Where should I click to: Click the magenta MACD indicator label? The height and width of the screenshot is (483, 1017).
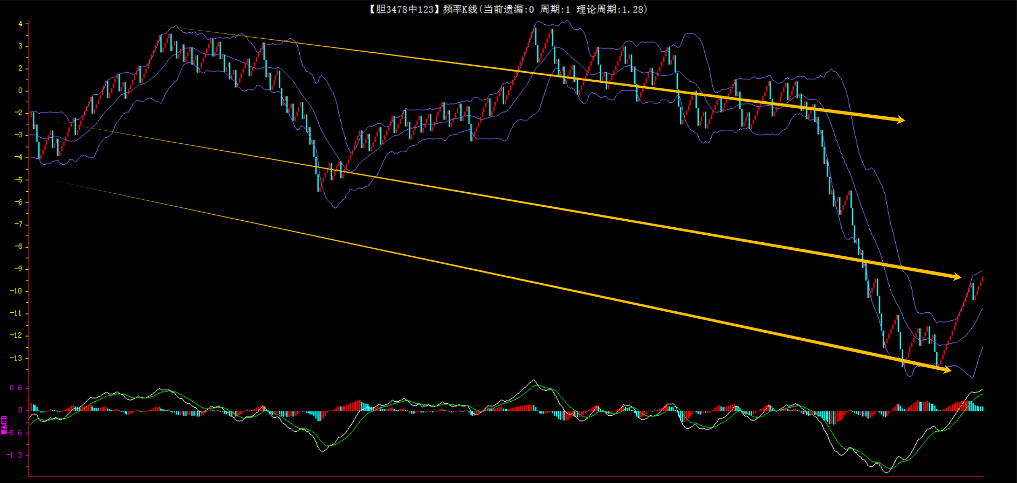4,424
